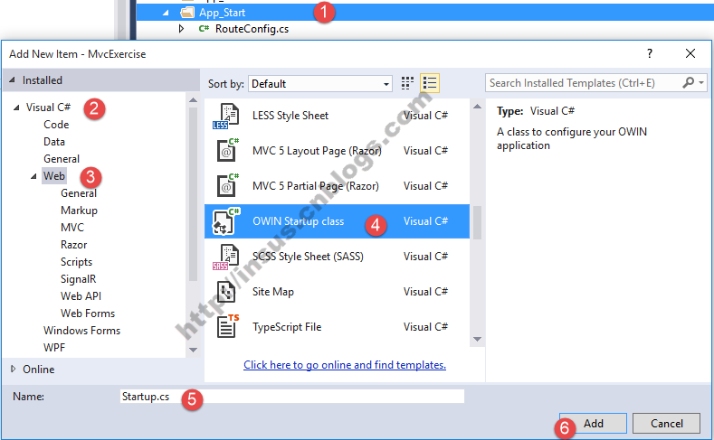This screenshot has width=714, height=440.
Task: Collapse the Installed templates section
Action: [13, 80]
